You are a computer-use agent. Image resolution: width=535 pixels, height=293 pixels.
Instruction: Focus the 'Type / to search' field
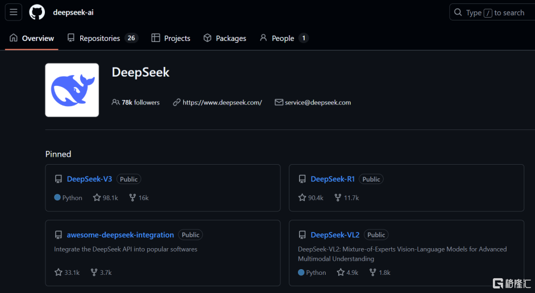click(492, 12)
